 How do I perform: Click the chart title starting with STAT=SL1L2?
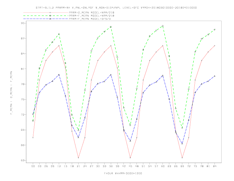(116, 8)
